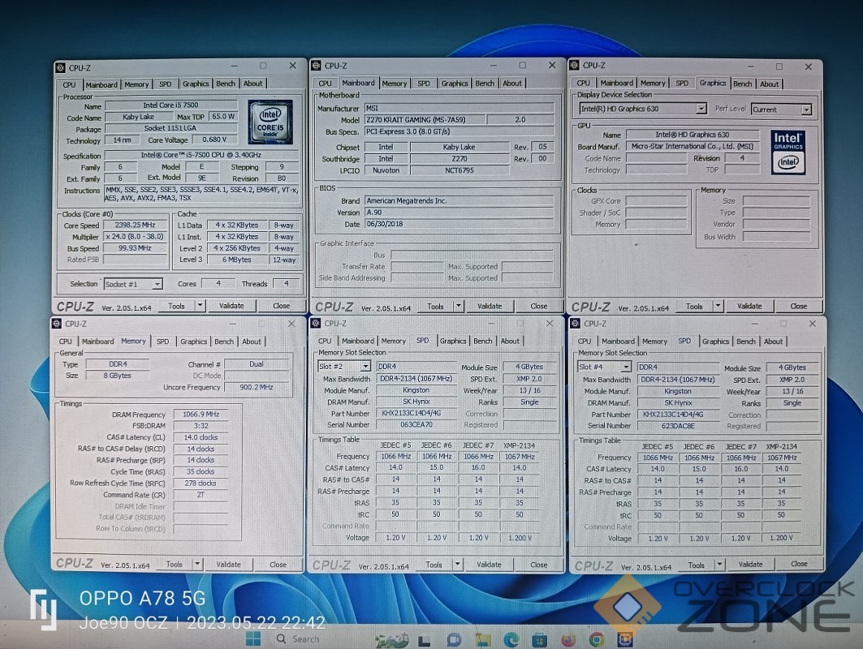This screenshot has height=649, width=863.
Task: Open About tab in the Memory tab window
Action: pos(252,342)
